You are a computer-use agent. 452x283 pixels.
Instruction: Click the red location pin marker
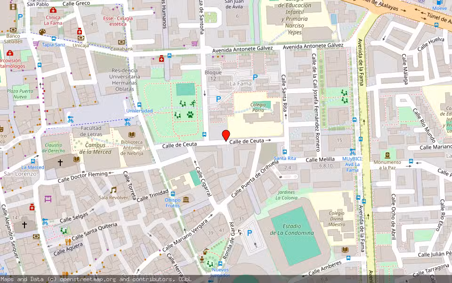226,135
